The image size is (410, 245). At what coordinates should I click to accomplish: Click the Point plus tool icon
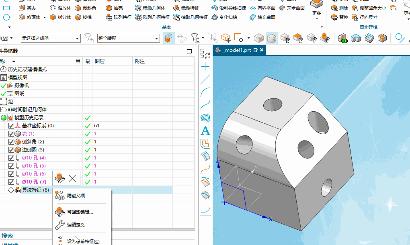205,67
